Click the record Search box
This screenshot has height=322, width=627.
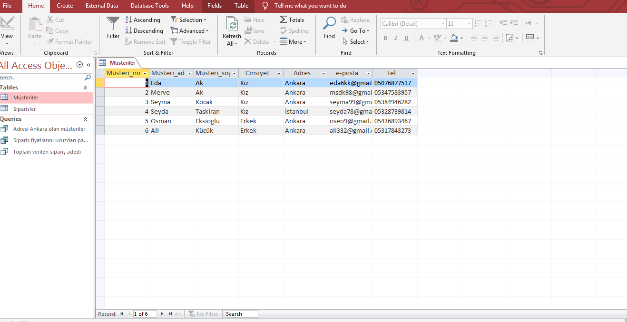point(241,314)
